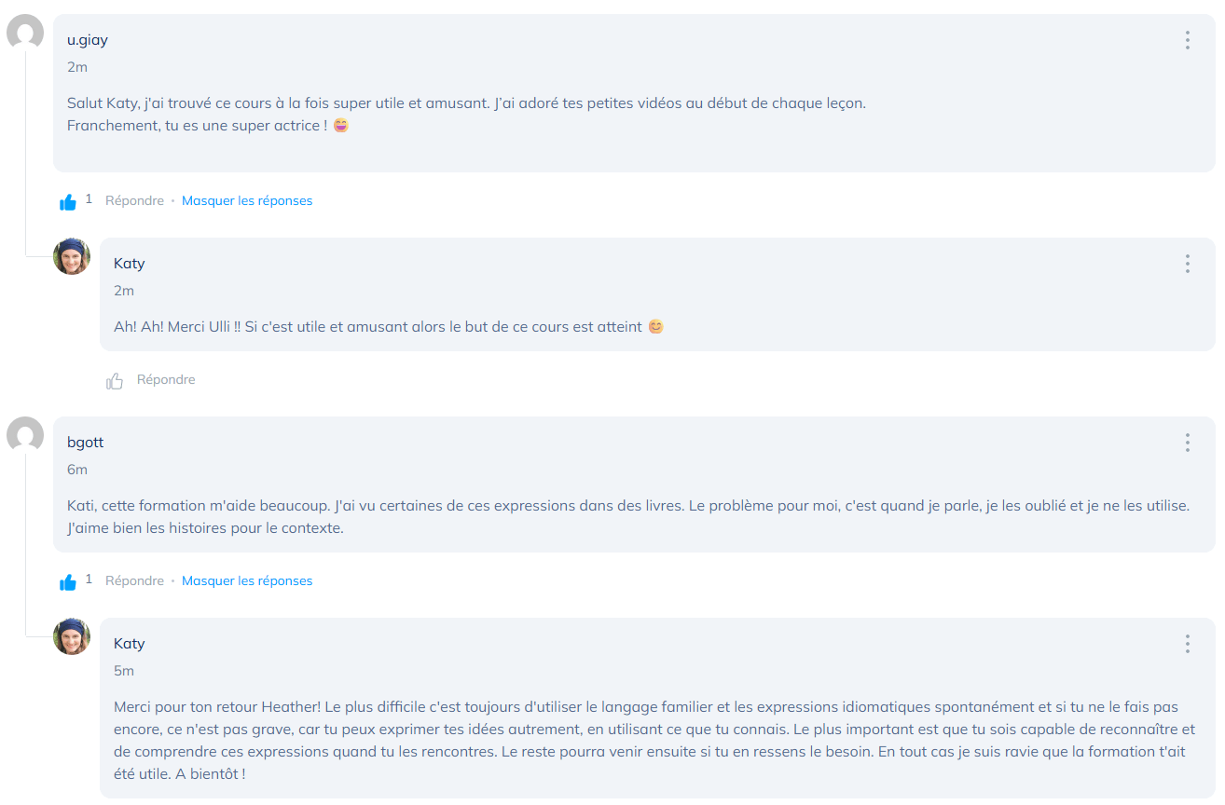This screenshot has height=805, width=1225.
Task: Click bgott's gray avatar
Action: pyautogui.click(x=25, y=435)
